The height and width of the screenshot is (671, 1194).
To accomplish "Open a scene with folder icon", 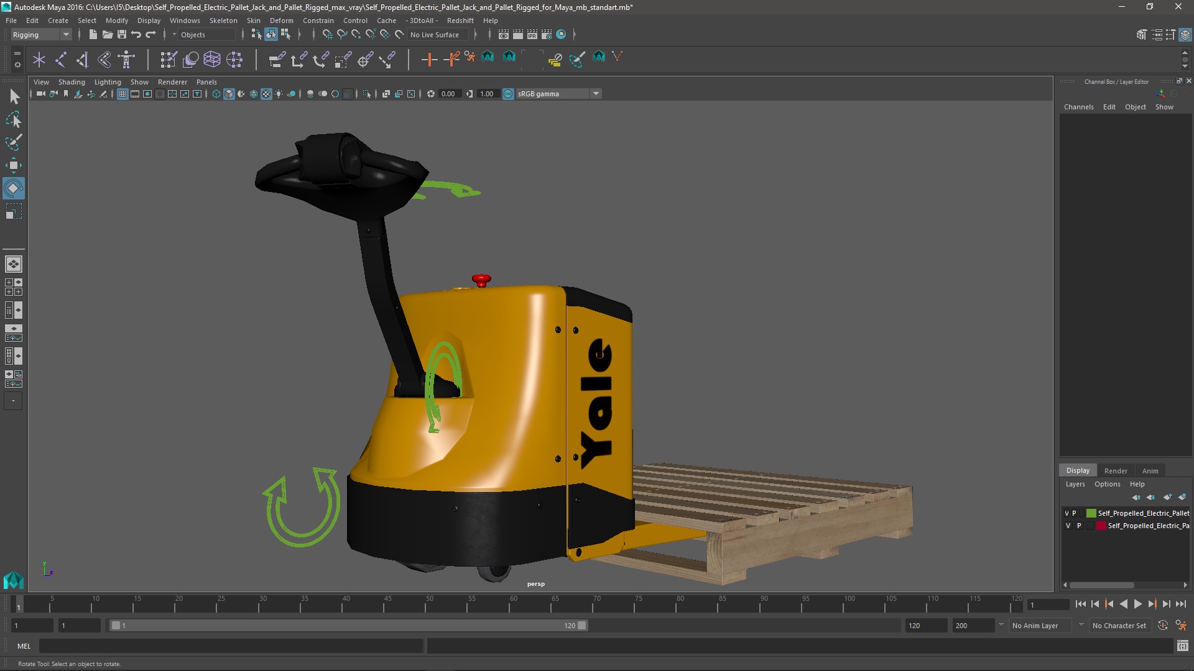I will click(x=107, y=35).
